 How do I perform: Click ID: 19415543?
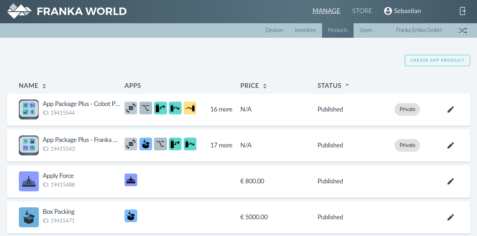tap(59, 149)
